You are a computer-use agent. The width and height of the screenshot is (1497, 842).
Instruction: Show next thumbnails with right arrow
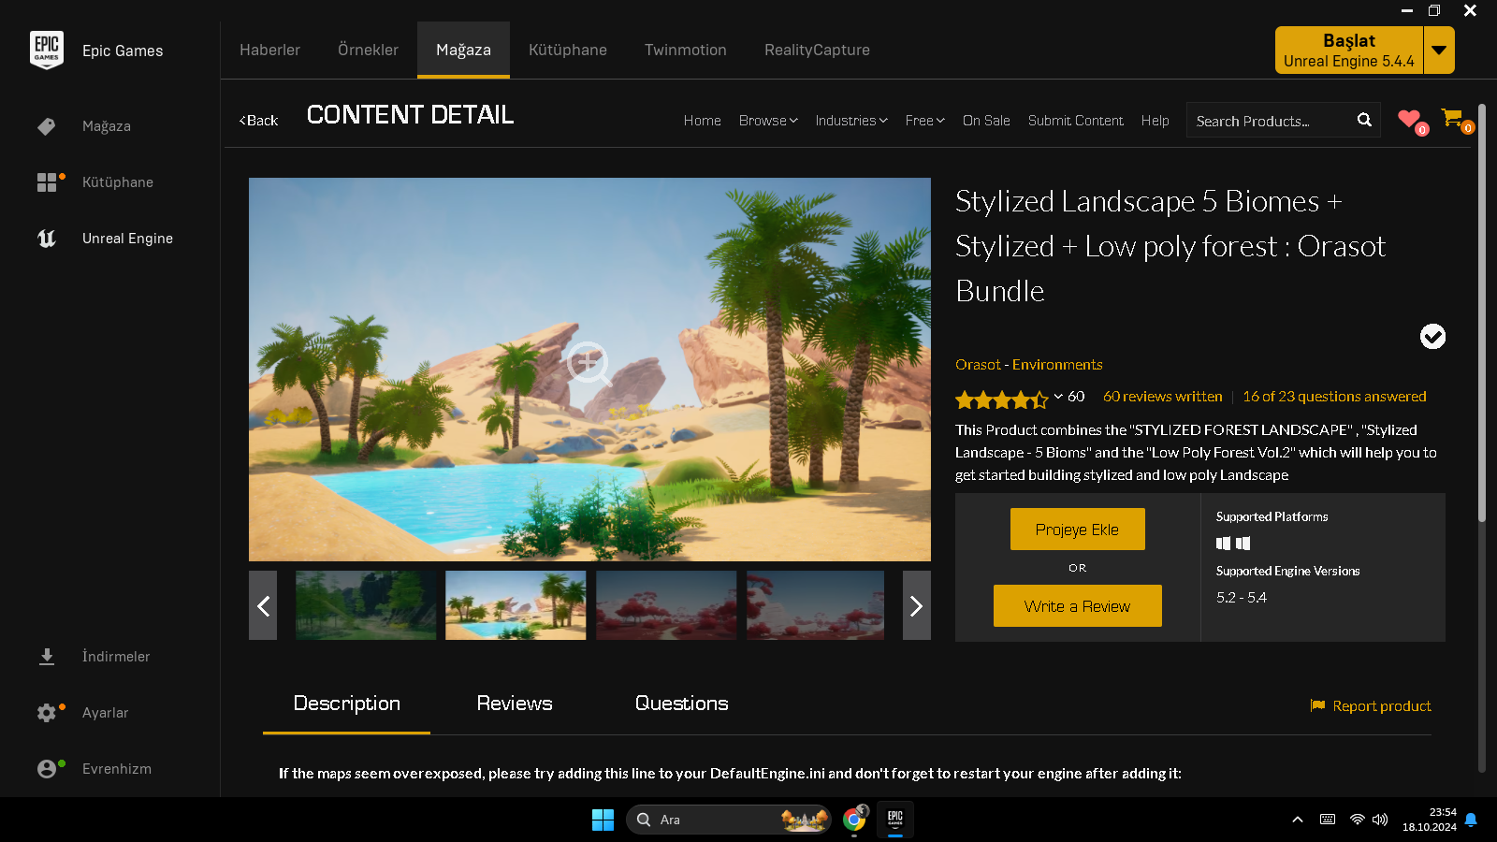tap(917, 605)
